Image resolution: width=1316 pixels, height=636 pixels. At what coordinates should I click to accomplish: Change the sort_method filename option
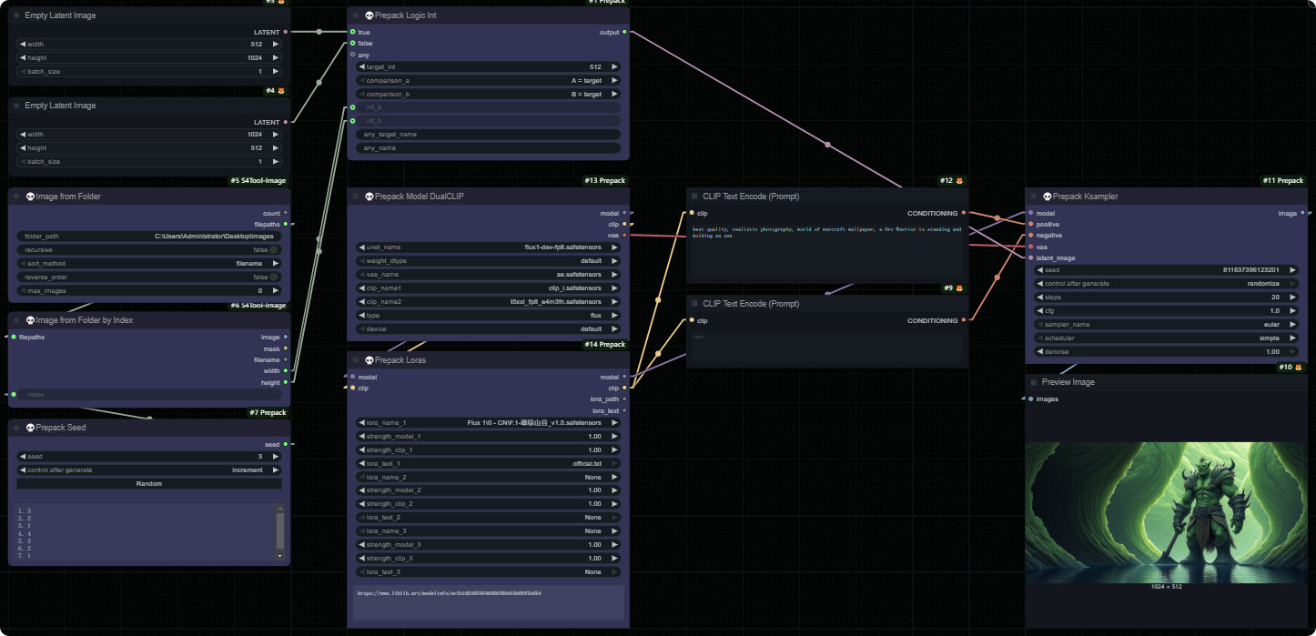click(x=149, y=263)
